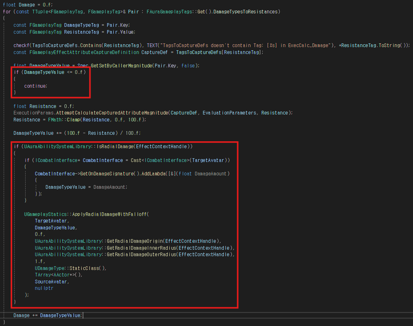Click the Contains method call

tap(91, 45)
